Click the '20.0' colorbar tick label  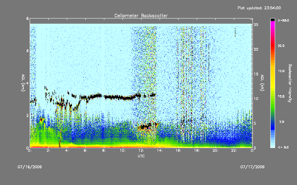281,46
